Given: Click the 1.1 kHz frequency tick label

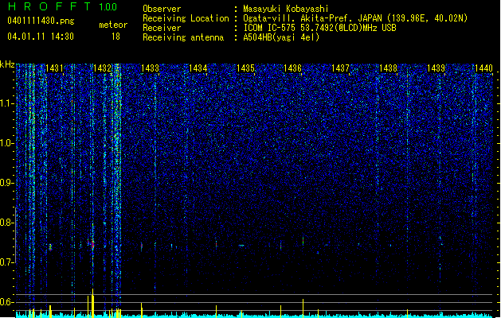Looking at the screenshot, I should point(7,103).
